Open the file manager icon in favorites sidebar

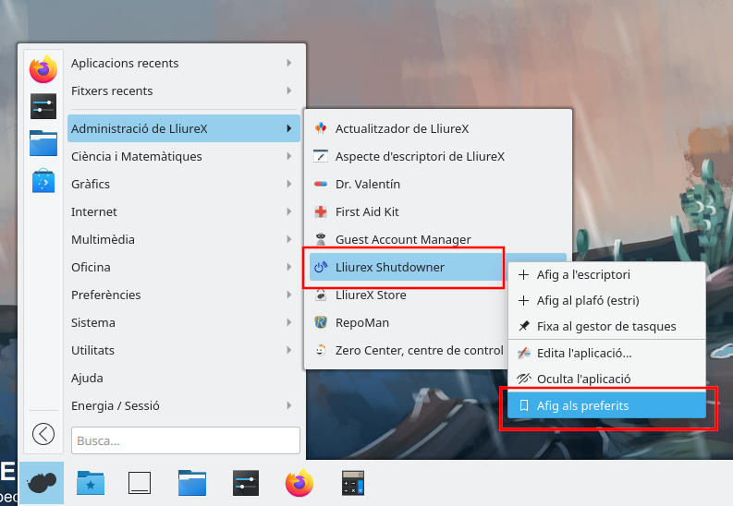(x=43, y=143)
